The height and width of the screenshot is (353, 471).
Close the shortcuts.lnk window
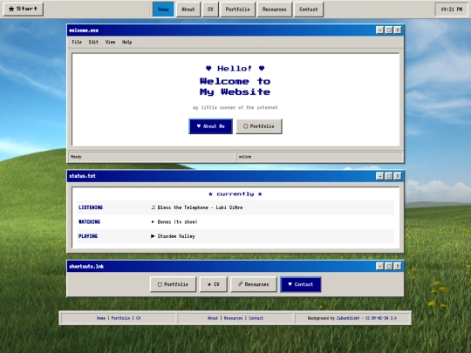pyautogui.click(x=398, y=266)
